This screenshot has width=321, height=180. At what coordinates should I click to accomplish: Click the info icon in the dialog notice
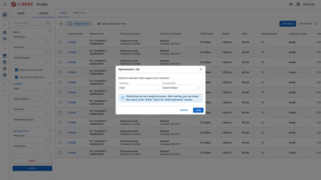pos(123,98)
